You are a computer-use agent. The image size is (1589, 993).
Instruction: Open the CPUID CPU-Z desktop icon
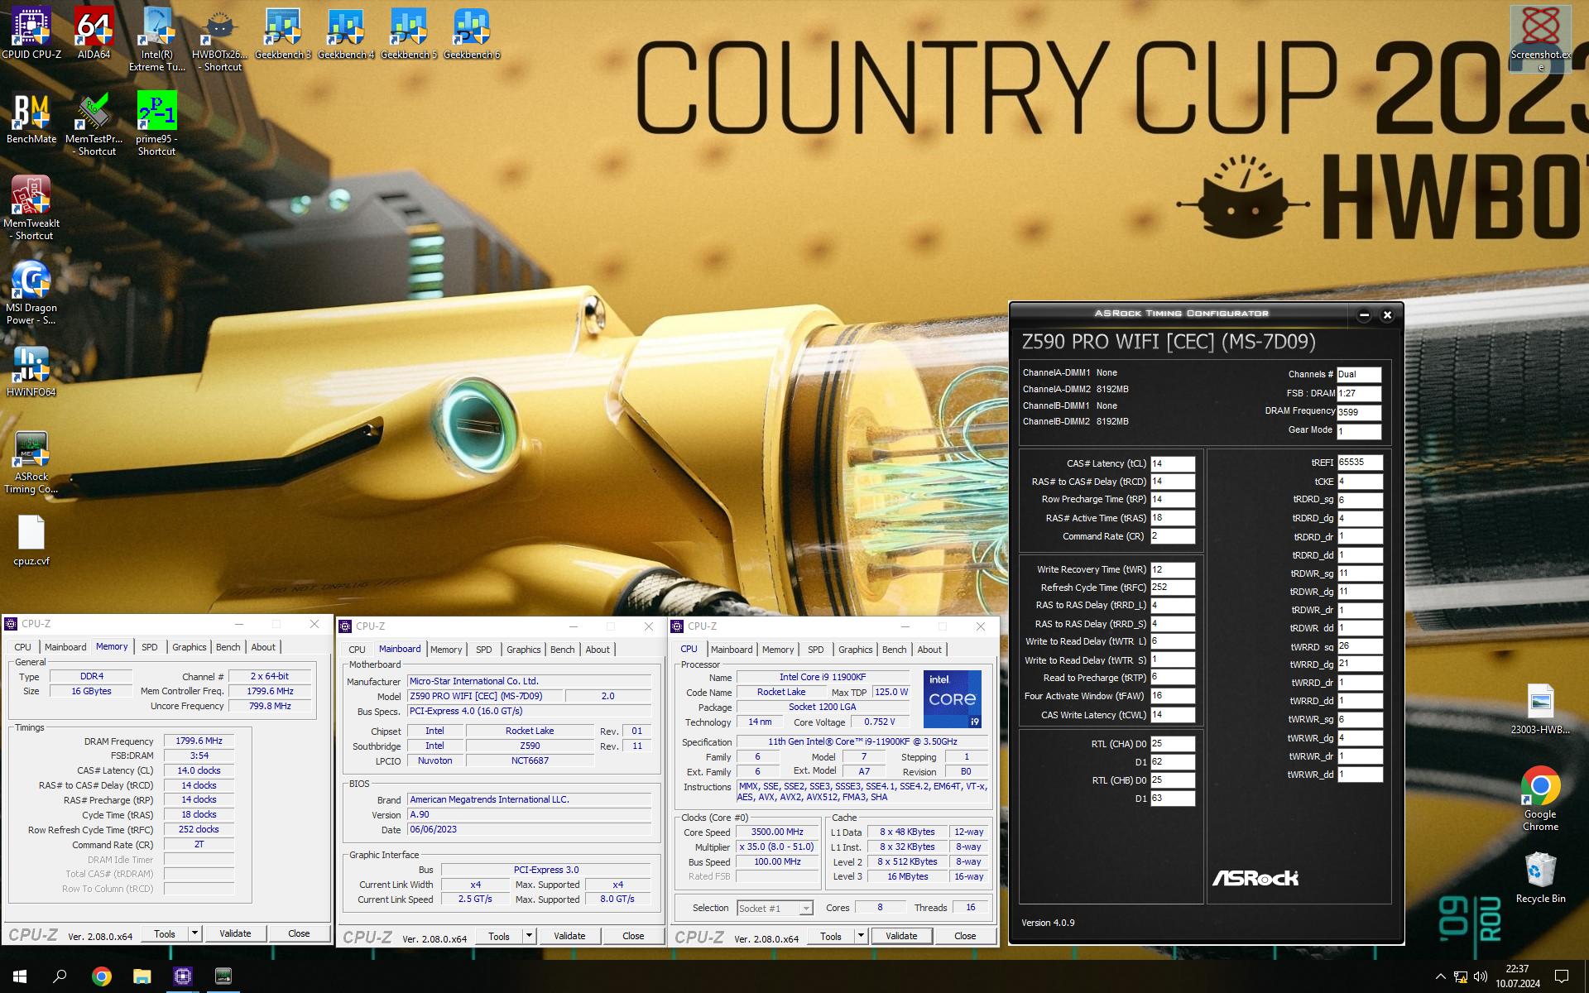[x=31, y=33]
